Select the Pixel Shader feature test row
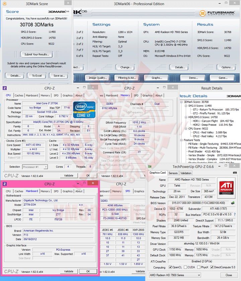The width and height of the screenshot is (241, 281). [204, 152]
